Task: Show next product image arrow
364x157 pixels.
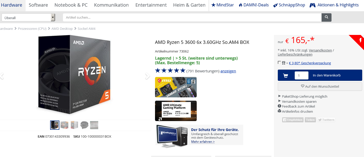Action: (147, 76)
